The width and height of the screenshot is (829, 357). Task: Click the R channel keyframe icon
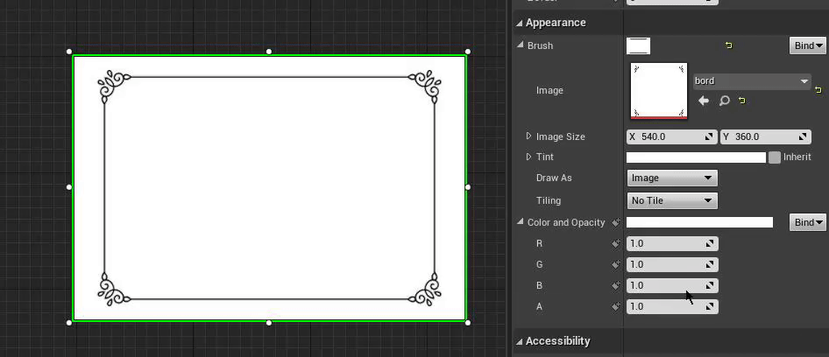pyautogui.click(x=616, y=243)
